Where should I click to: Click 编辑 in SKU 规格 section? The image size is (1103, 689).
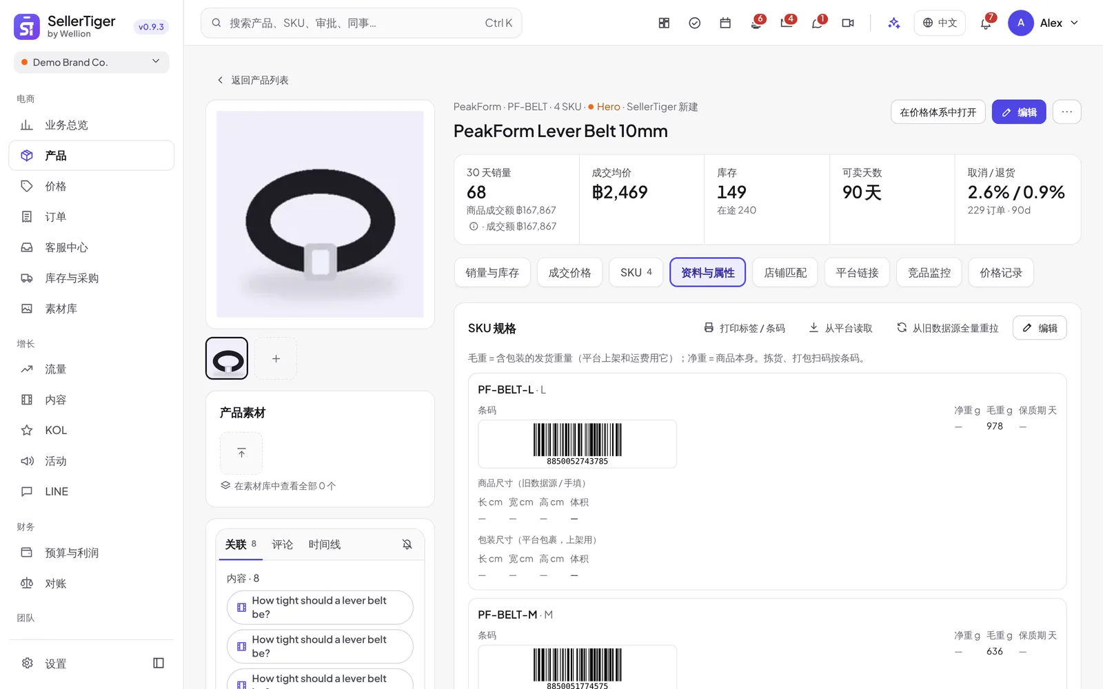[x=1040, y=328]
